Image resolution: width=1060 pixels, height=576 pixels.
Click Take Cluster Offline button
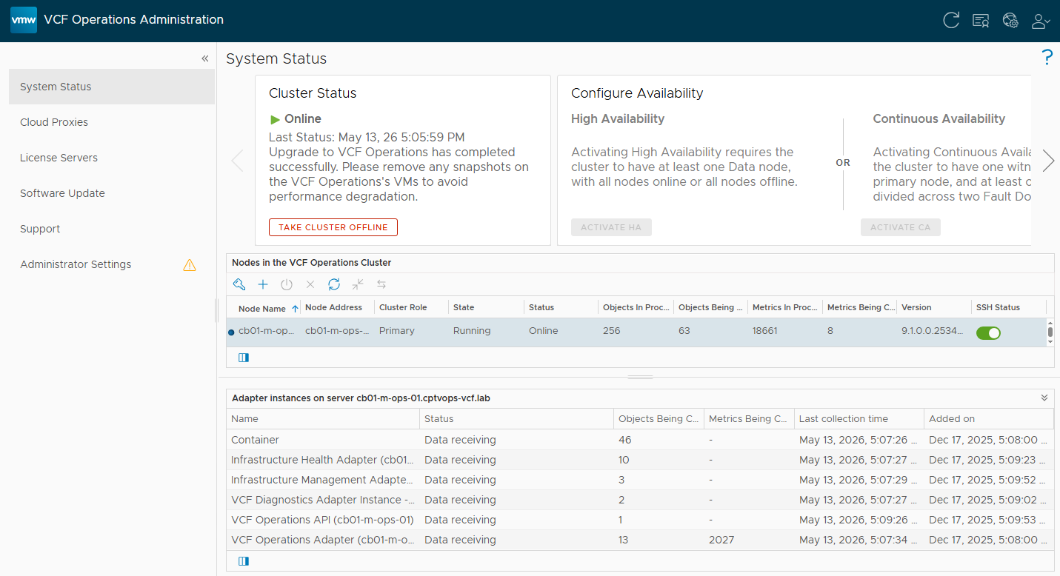pyautogui.click(x=333, y=227)
